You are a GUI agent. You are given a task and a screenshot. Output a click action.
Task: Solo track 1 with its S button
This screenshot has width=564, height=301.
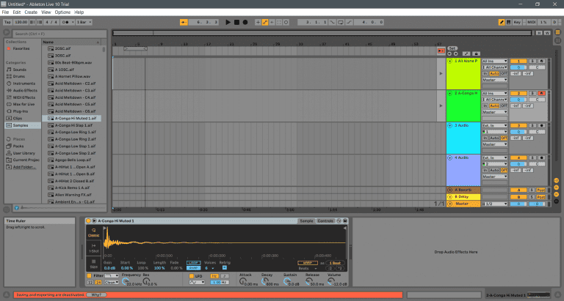[532, 61]
